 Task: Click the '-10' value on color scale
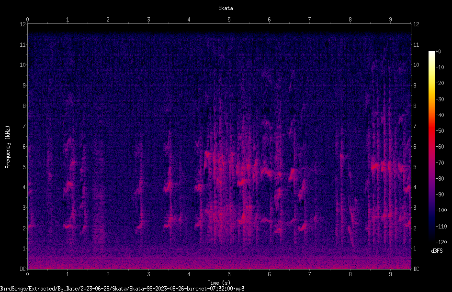coord(440,67)
